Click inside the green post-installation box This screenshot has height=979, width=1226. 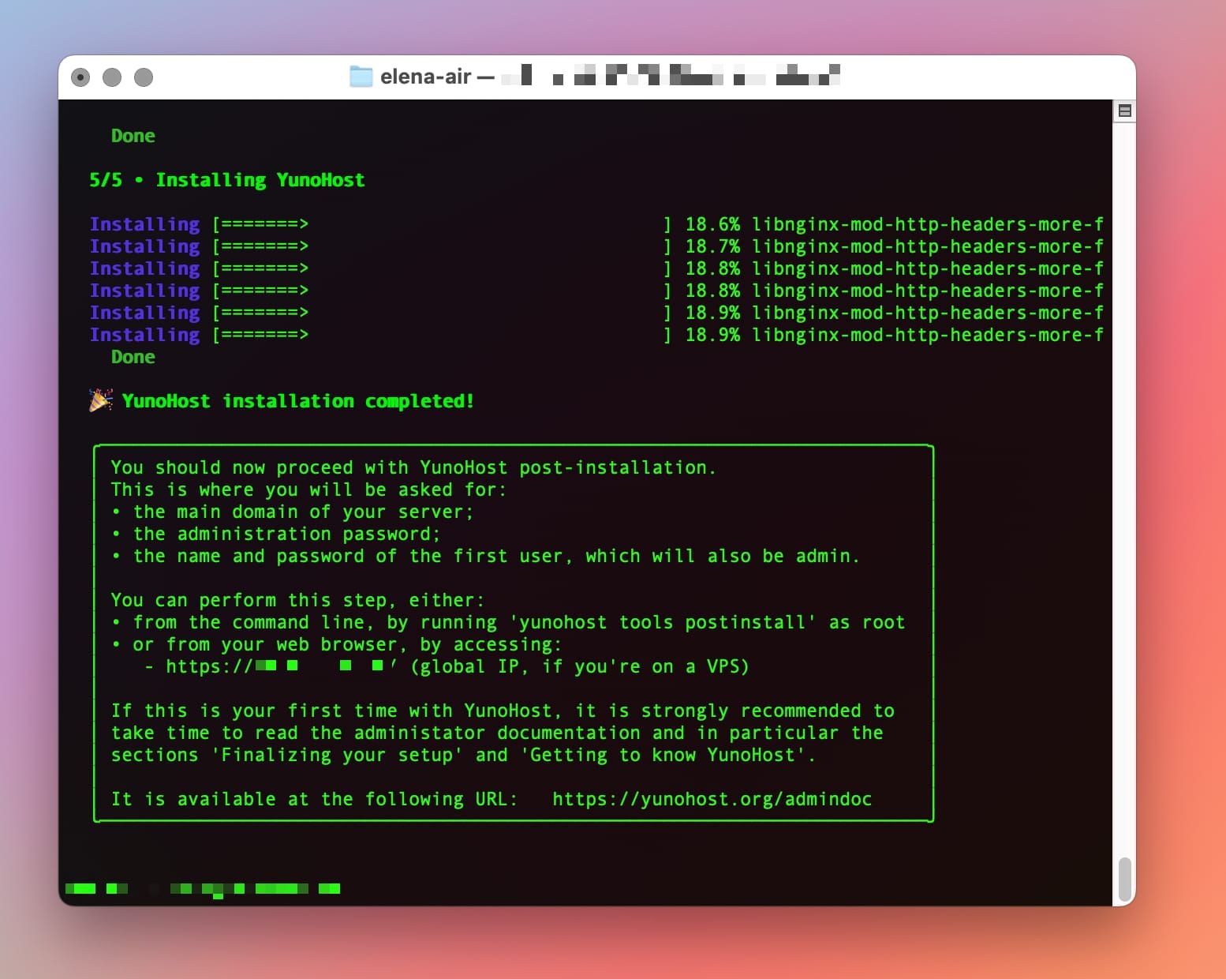(513, 632)
